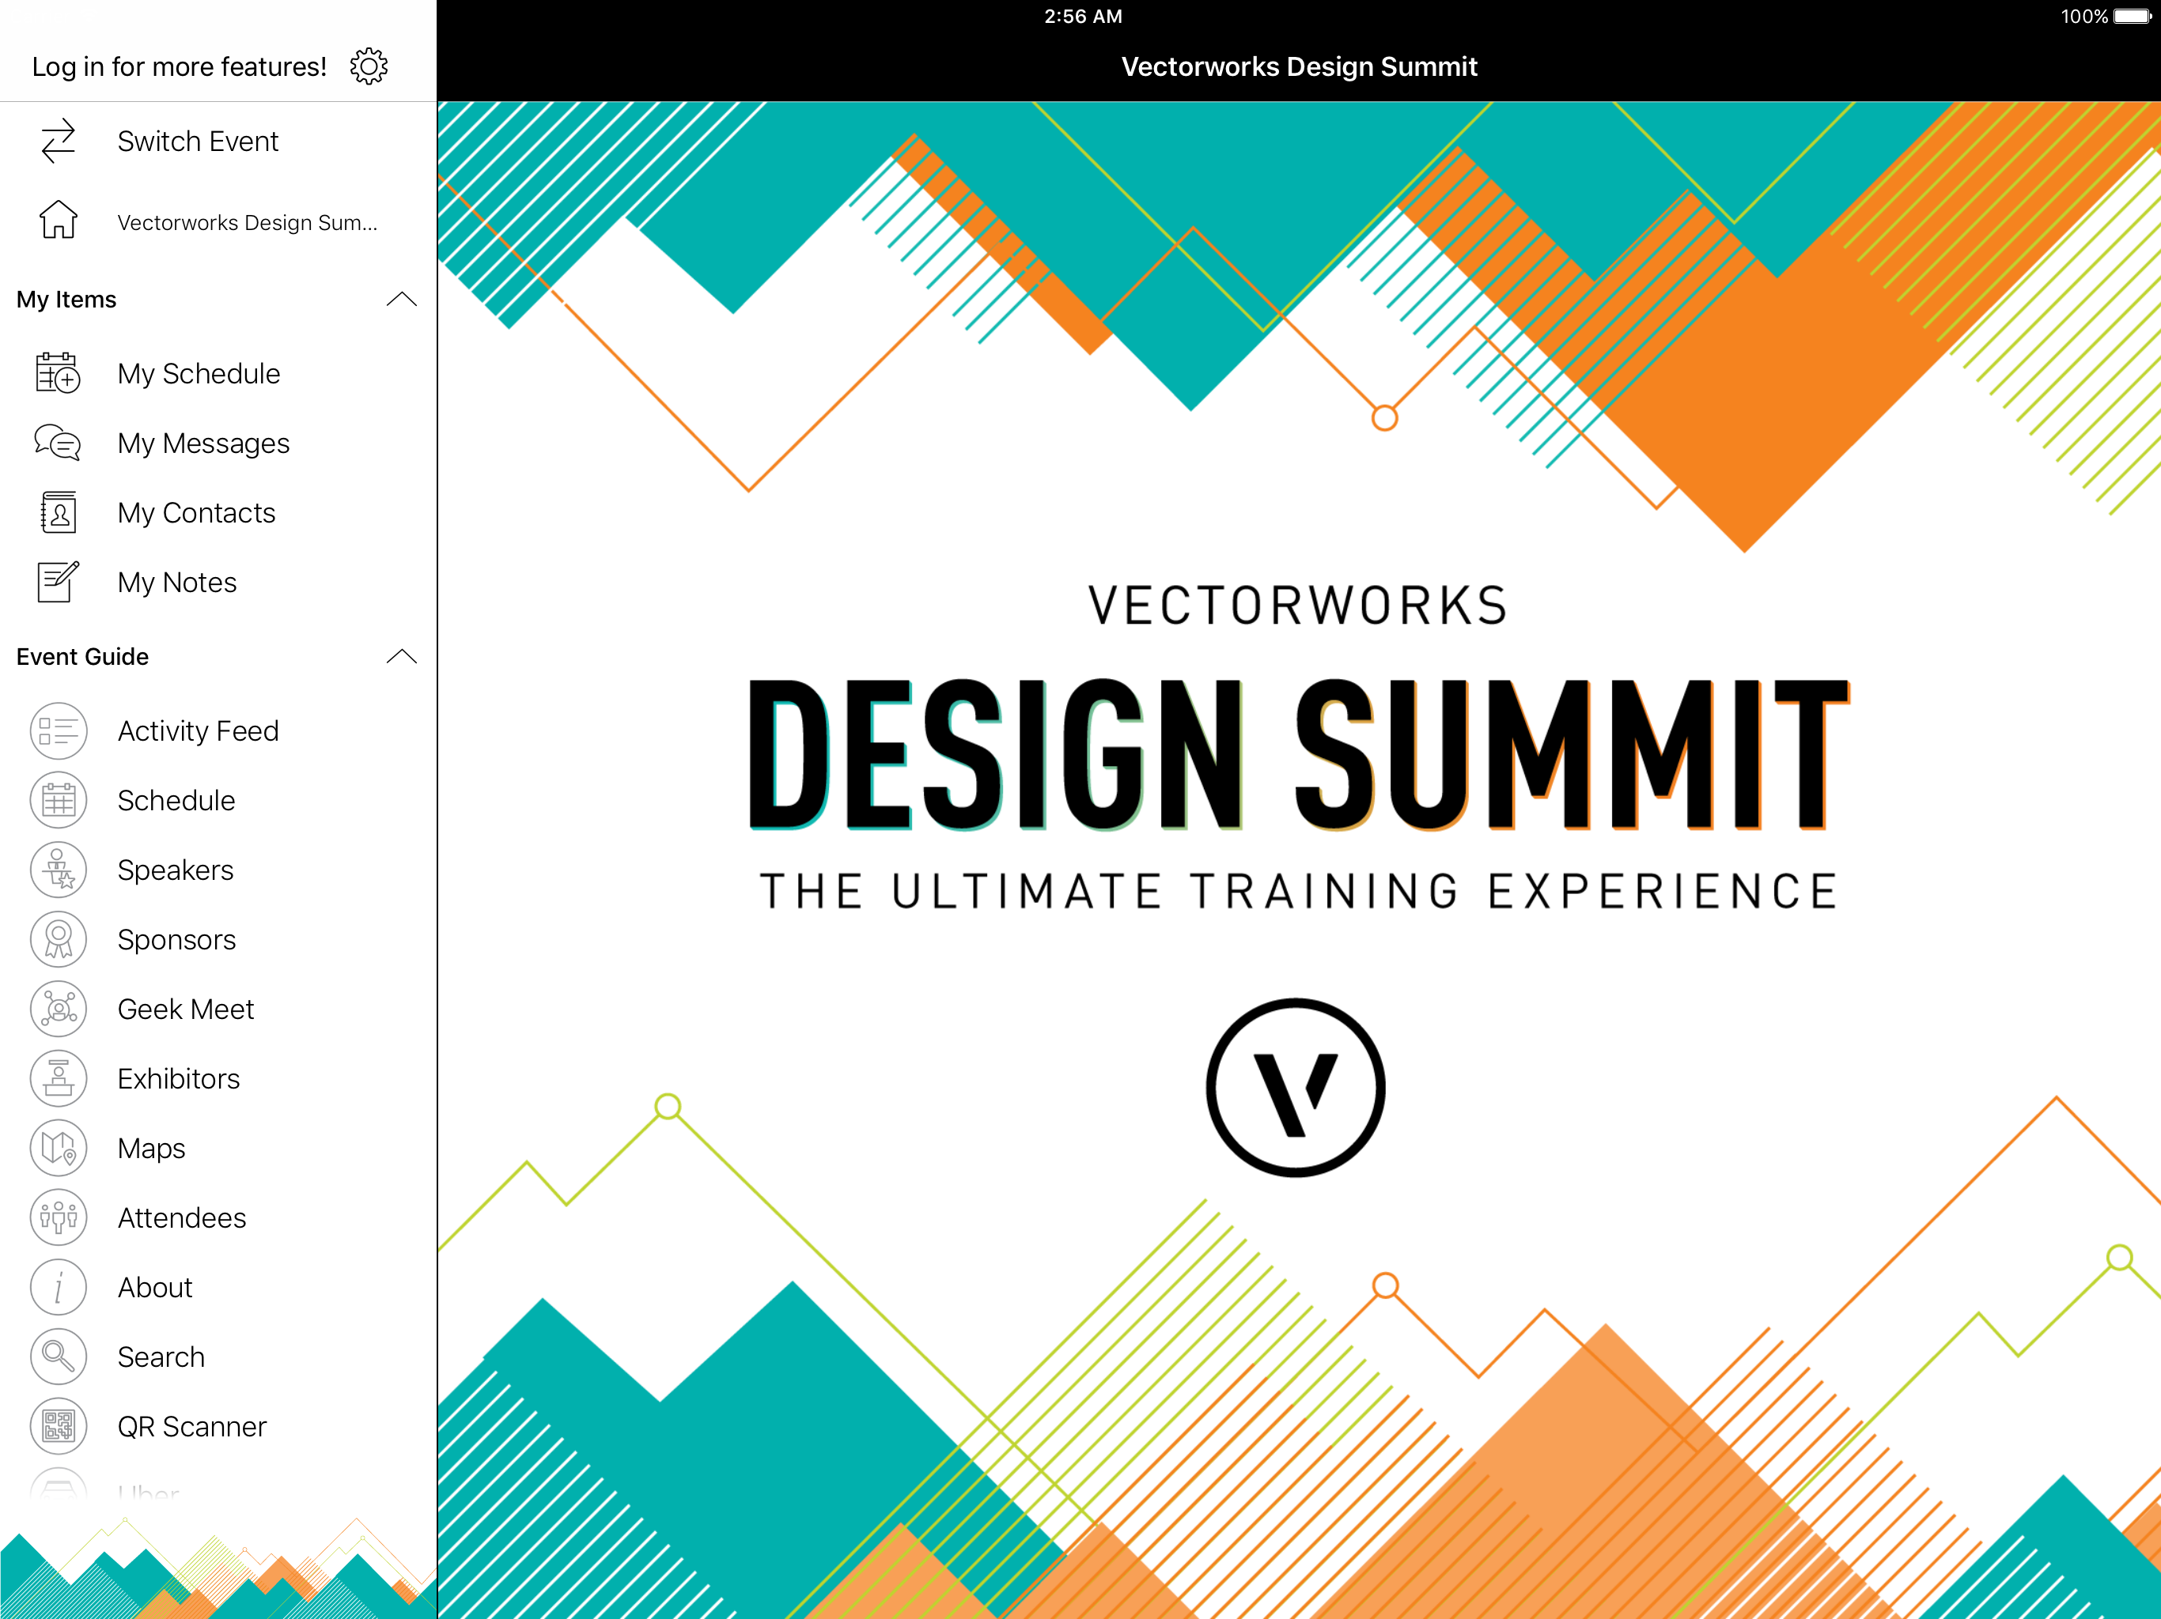Collapse the Event Guide section chevron
2161x1619 pixels.
(x=400, y=656)
